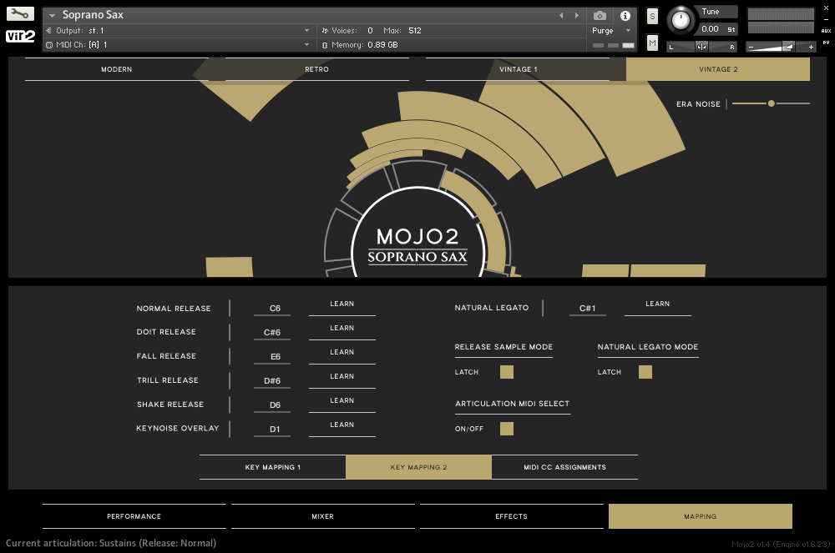835x553 pixels.
Task: Click the C6 key field for Normal Release
Action: [x=272, y=308]
